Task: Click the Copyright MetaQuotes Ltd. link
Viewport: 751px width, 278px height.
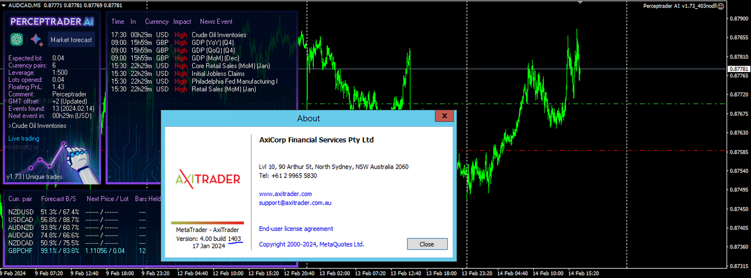Action: click(x=311, y=244)
